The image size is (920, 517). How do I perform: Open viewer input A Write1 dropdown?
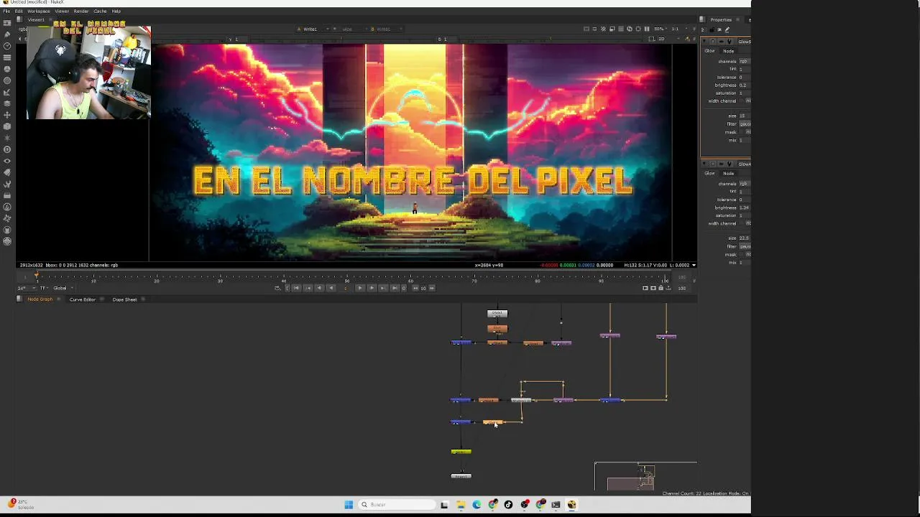click(x=313, y=29)
